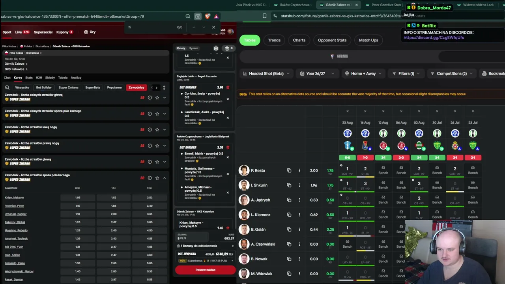Copy A. Jędrych row in Statshub
This screenshot has width=505, height=284.
tap(289, 200)
